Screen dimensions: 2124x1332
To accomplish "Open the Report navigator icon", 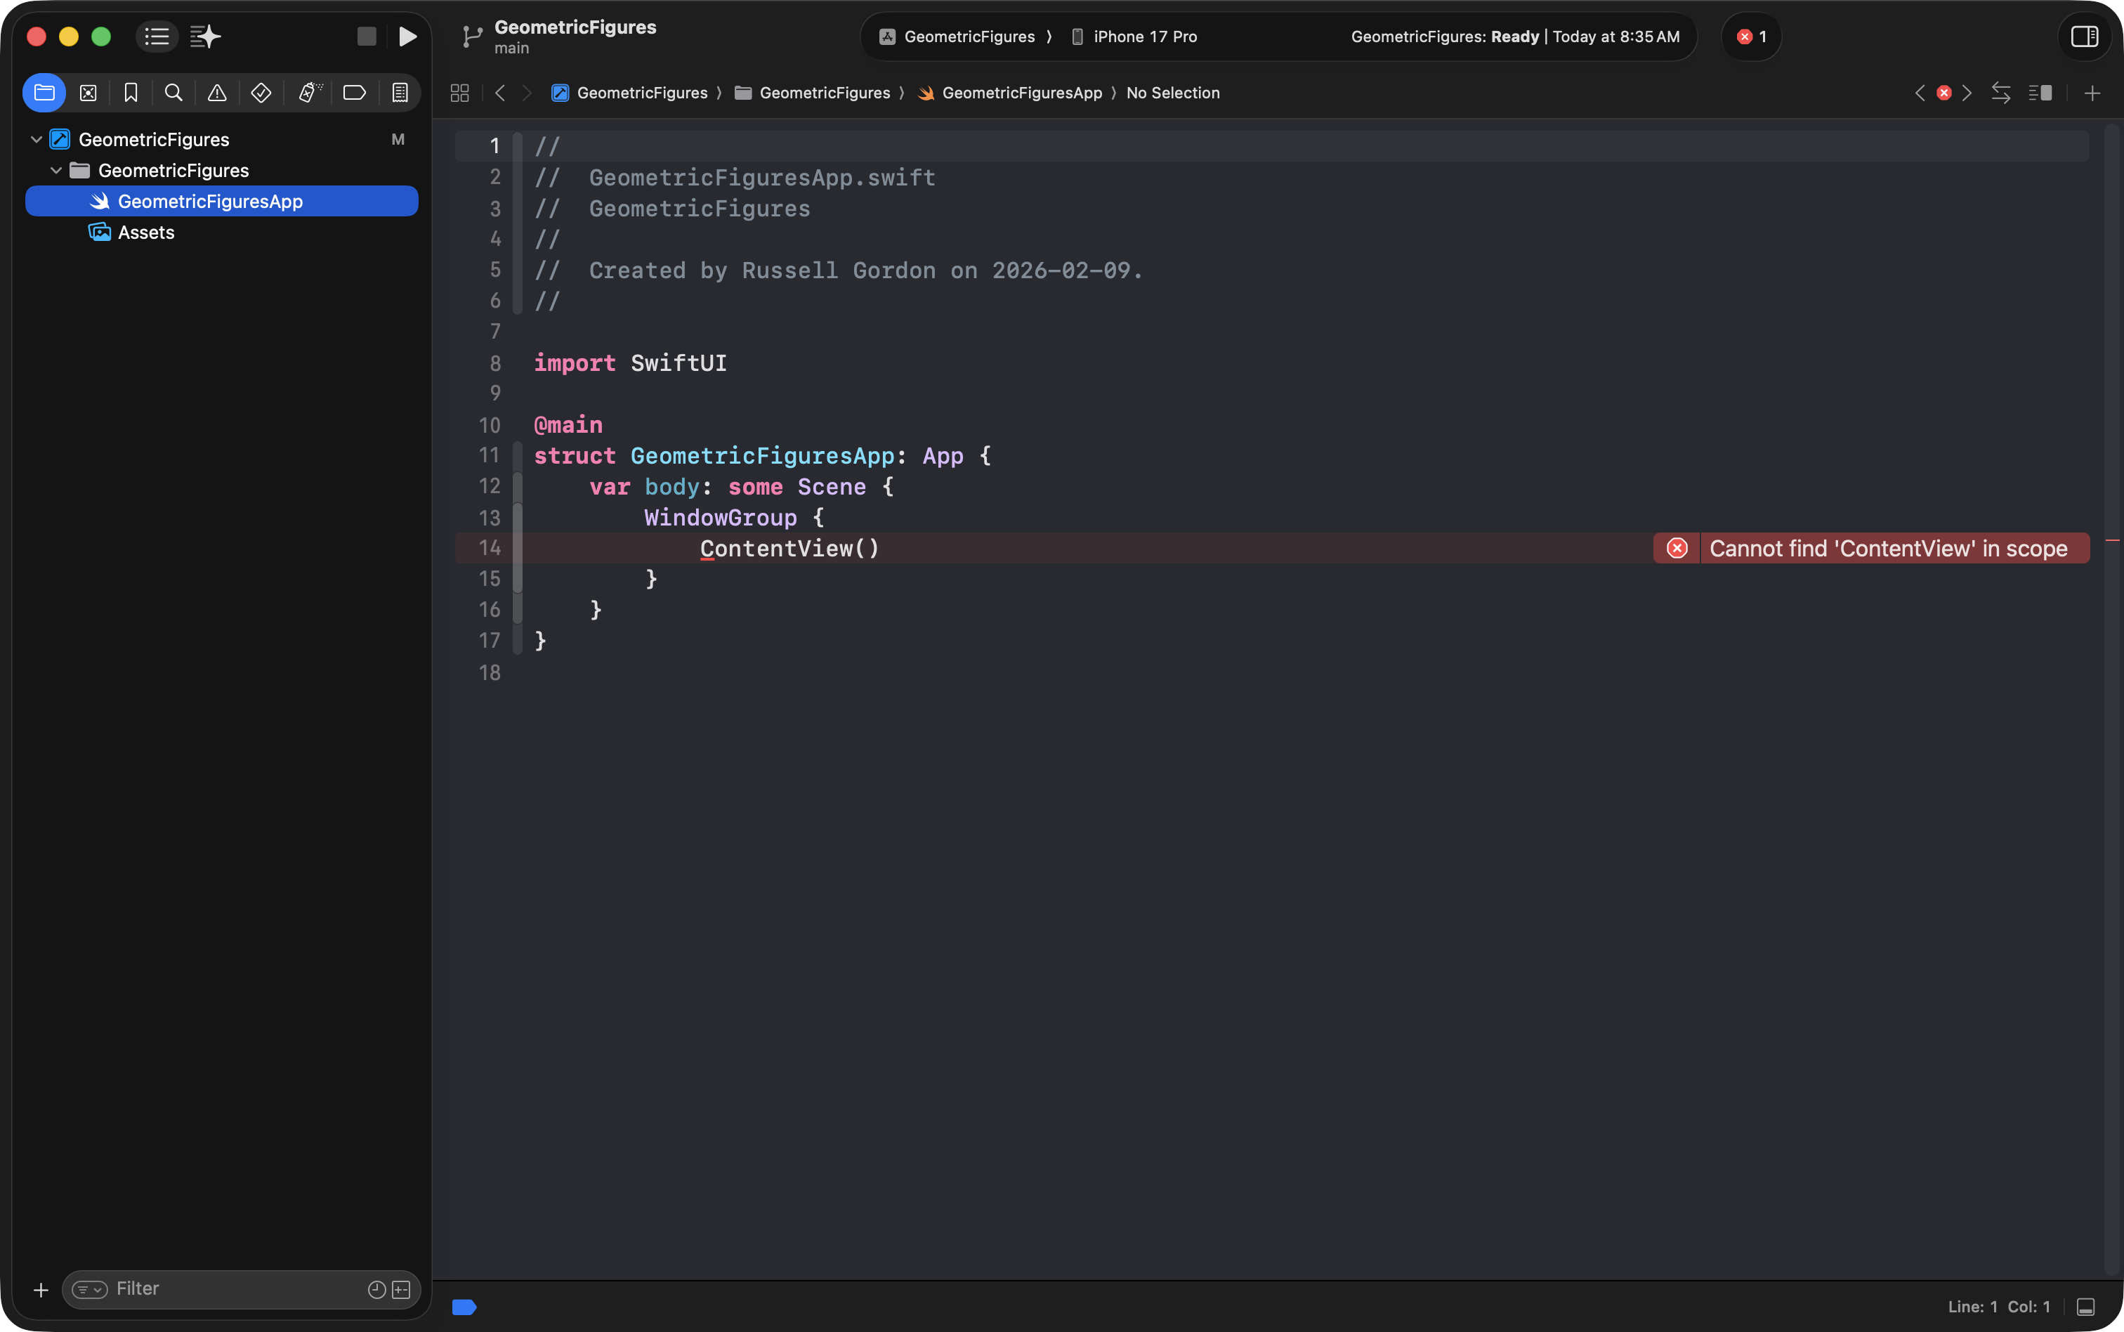I will tap(400, 93).
